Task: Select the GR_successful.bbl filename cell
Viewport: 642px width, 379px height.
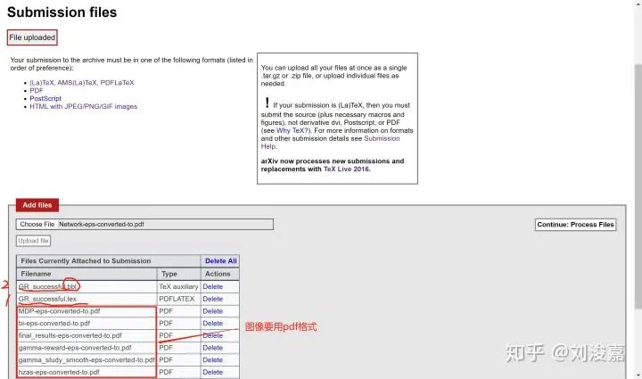Action: tap(86, 286)
